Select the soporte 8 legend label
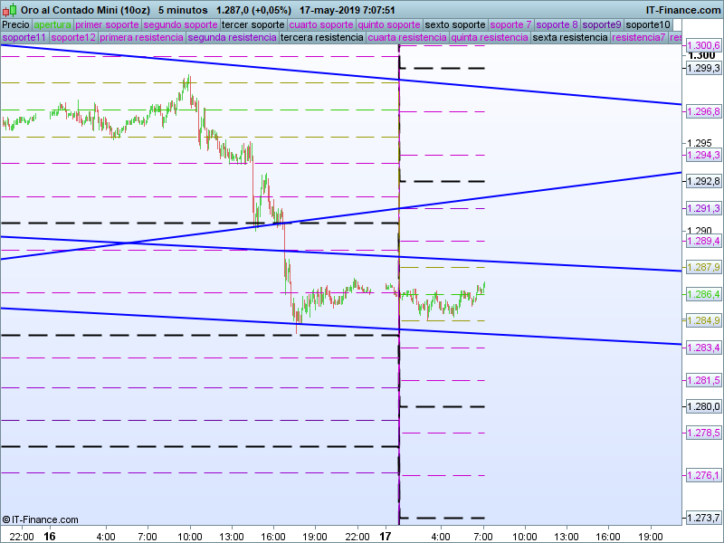This screenshot has height=543, width=724. click(557, 25)
